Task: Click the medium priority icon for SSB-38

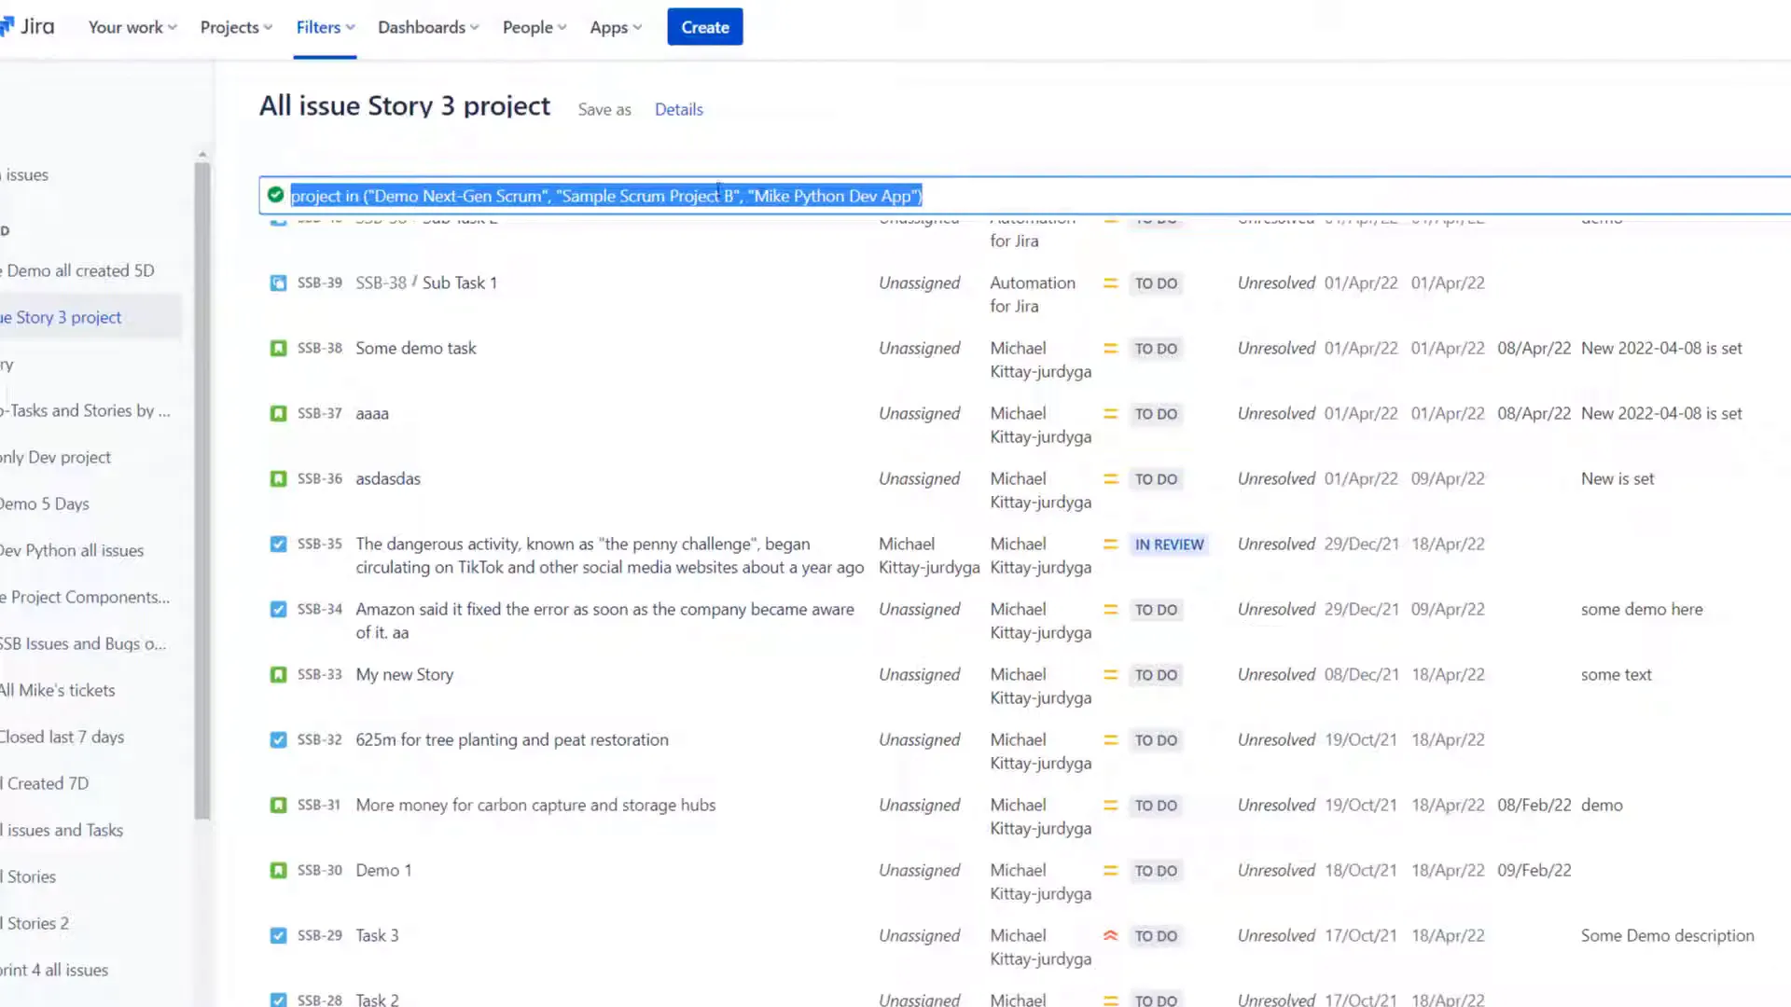Action: point(1110,348)
